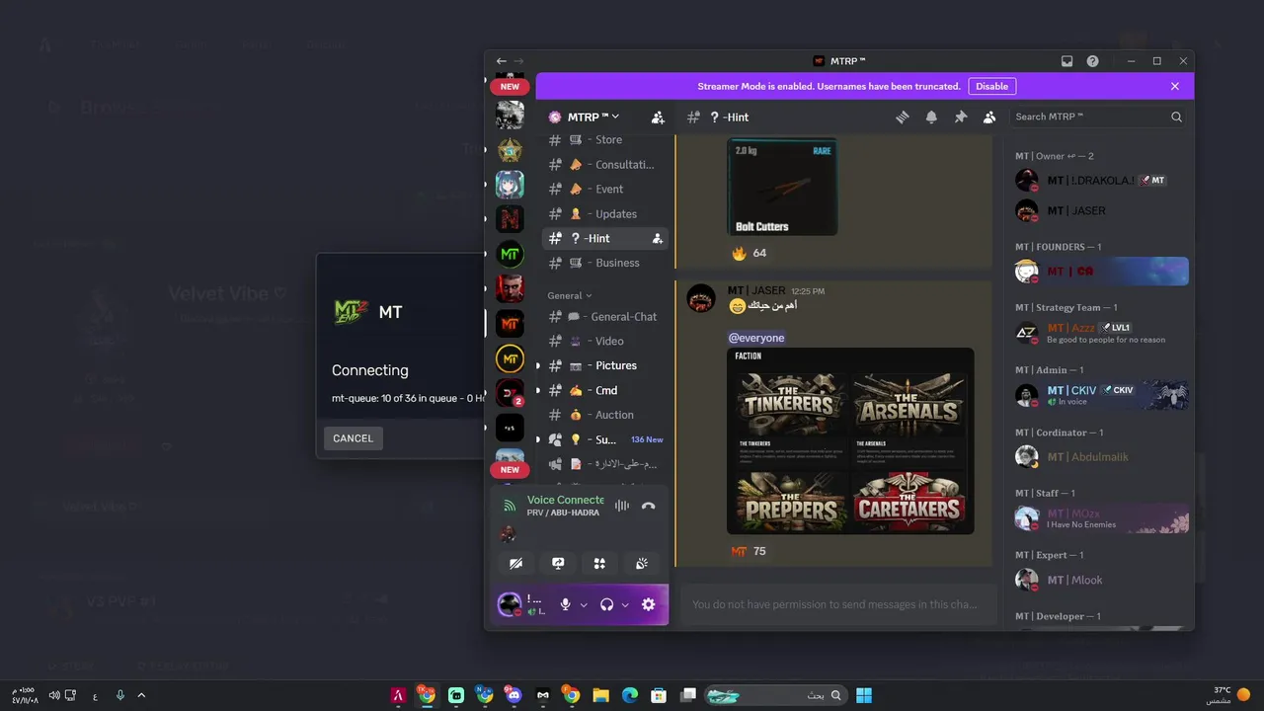Open the Windows Start menu
Viewport: 1264px width, 711px height.
pyautogui.click(x=864, y=695)
